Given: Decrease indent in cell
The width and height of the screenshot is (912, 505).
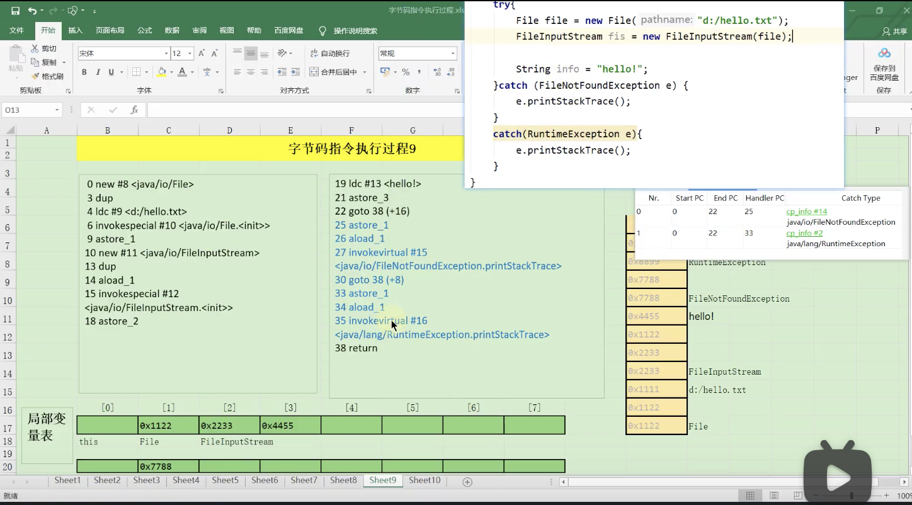Looking at the screenshot, I should tap(282, 72).
